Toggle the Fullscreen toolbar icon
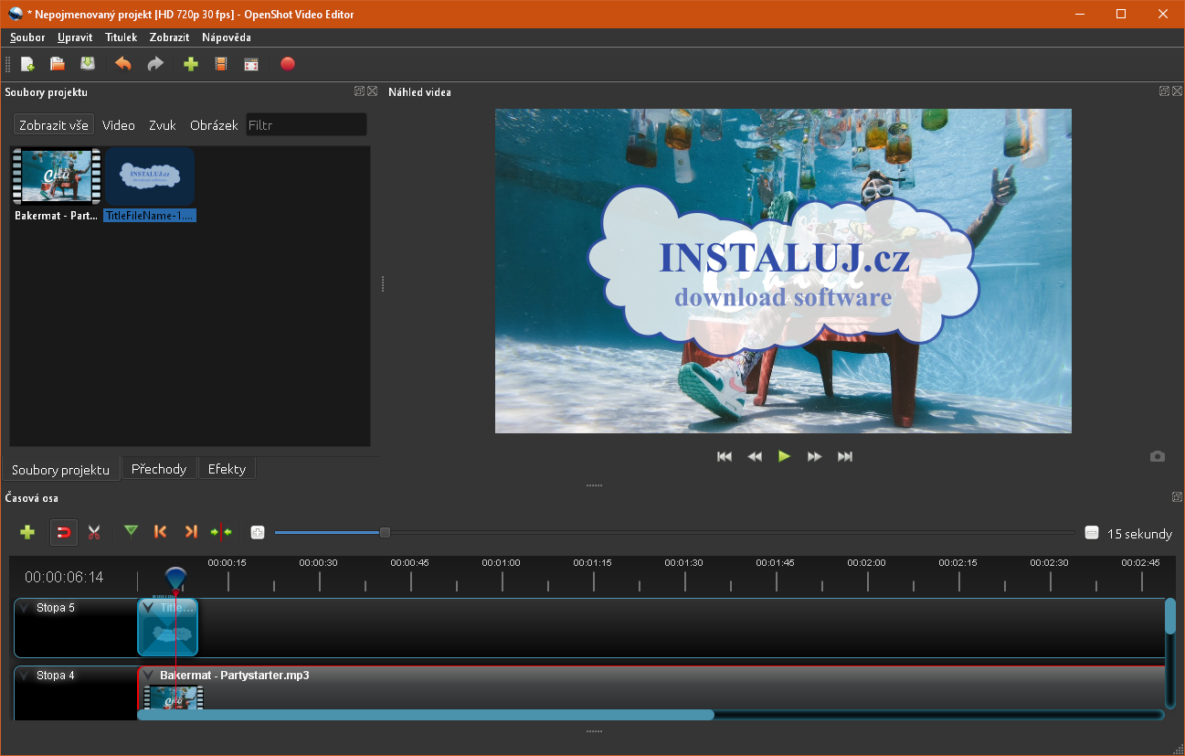 [x=250, y=64]
